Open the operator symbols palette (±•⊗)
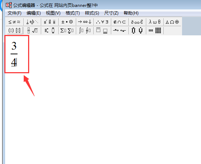 click(x=67, y=22)
